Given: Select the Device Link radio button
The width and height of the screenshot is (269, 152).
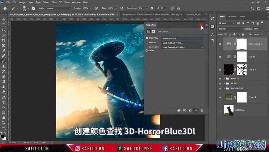Looking at the screenshot, I should pyautogui.click(x=147, y=47).
